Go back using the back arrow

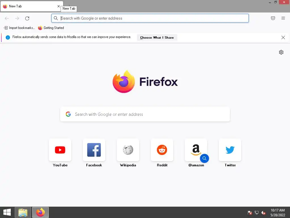[x=7, y=18]
